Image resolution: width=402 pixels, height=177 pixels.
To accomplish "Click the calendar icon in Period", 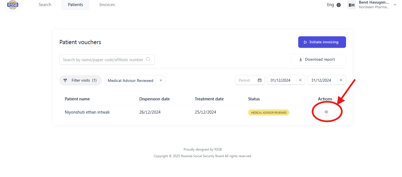I will pyautogui.click(x=260, y=80).
